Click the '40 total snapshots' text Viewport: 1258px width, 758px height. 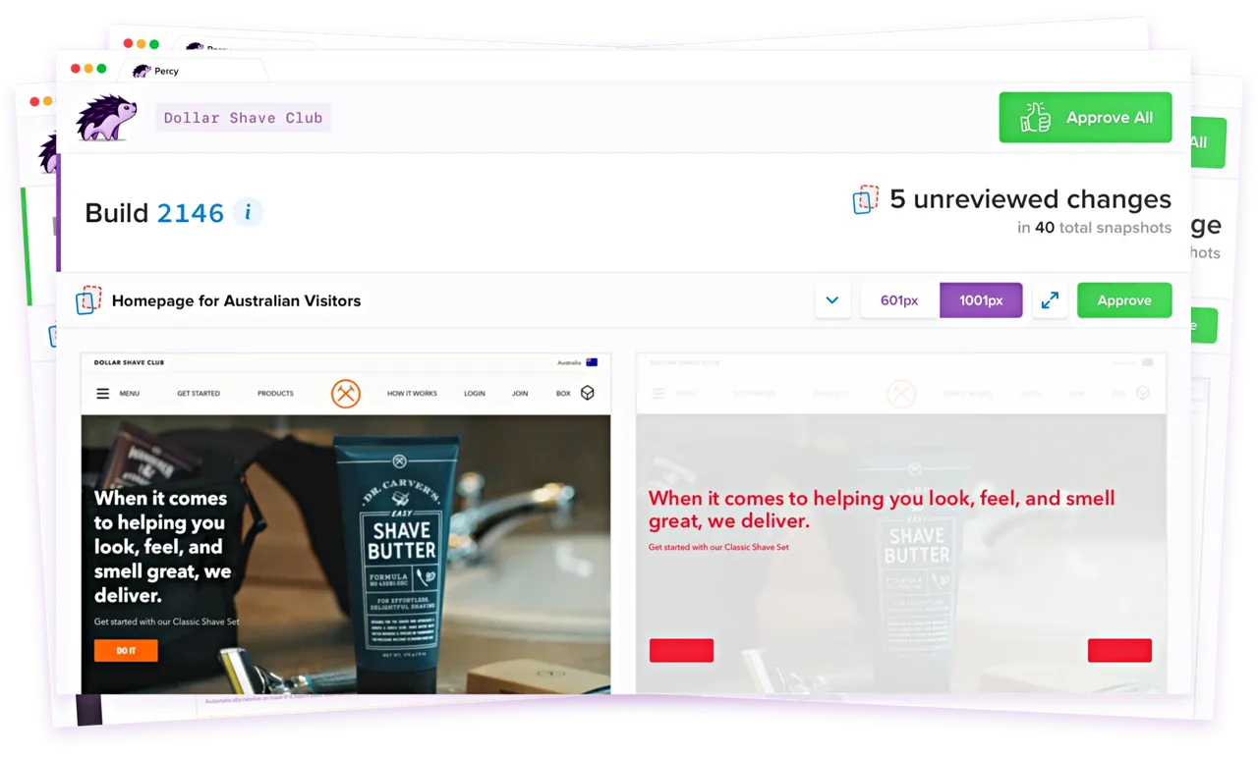[1103, 228]
